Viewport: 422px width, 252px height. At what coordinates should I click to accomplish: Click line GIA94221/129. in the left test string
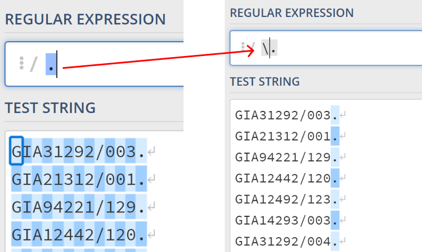[78, 207]
